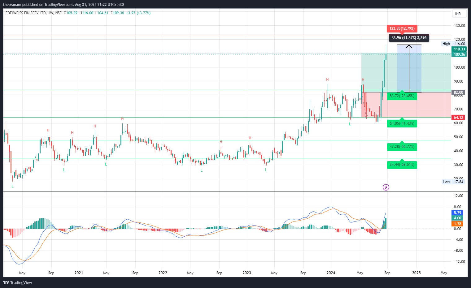
Task: Click the open value O105.39
Action: [x=71, y=13]
